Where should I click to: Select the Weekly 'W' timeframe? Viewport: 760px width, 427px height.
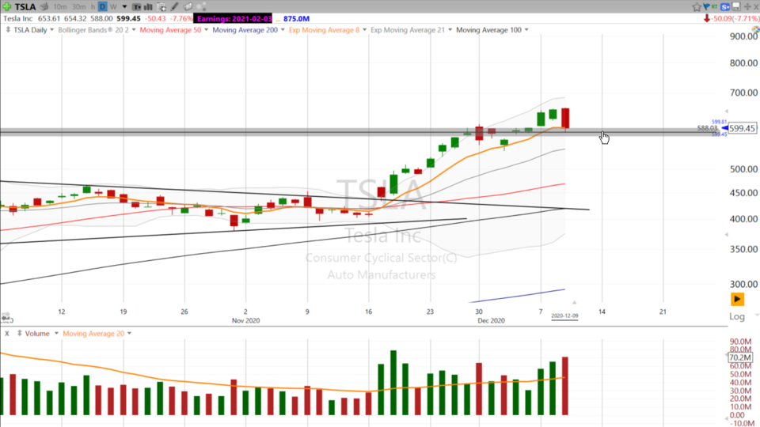pos(113,7)
